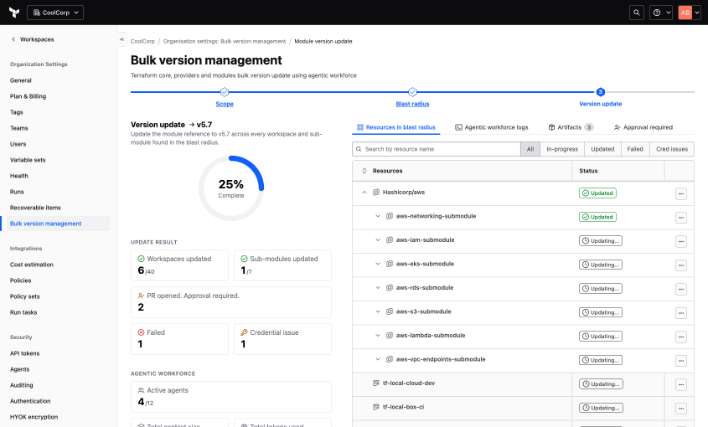
Task: Filter resources by All
Action: [x=530, y=149]
